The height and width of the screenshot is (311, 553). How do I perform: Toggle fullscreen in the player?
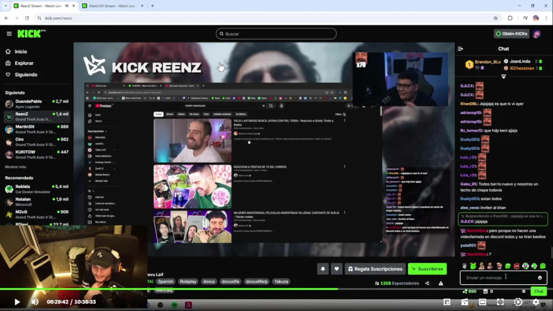pos(500,302)
